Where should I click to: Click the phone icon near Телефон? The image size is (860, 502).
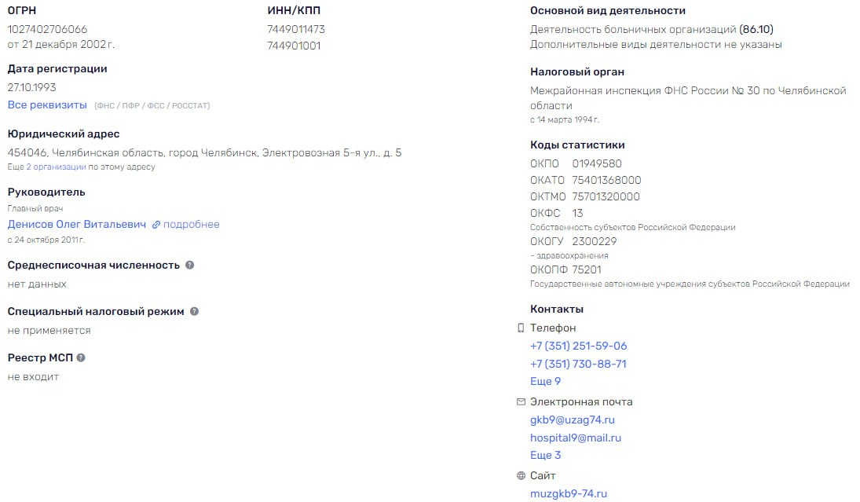click(x=521, y=328)
